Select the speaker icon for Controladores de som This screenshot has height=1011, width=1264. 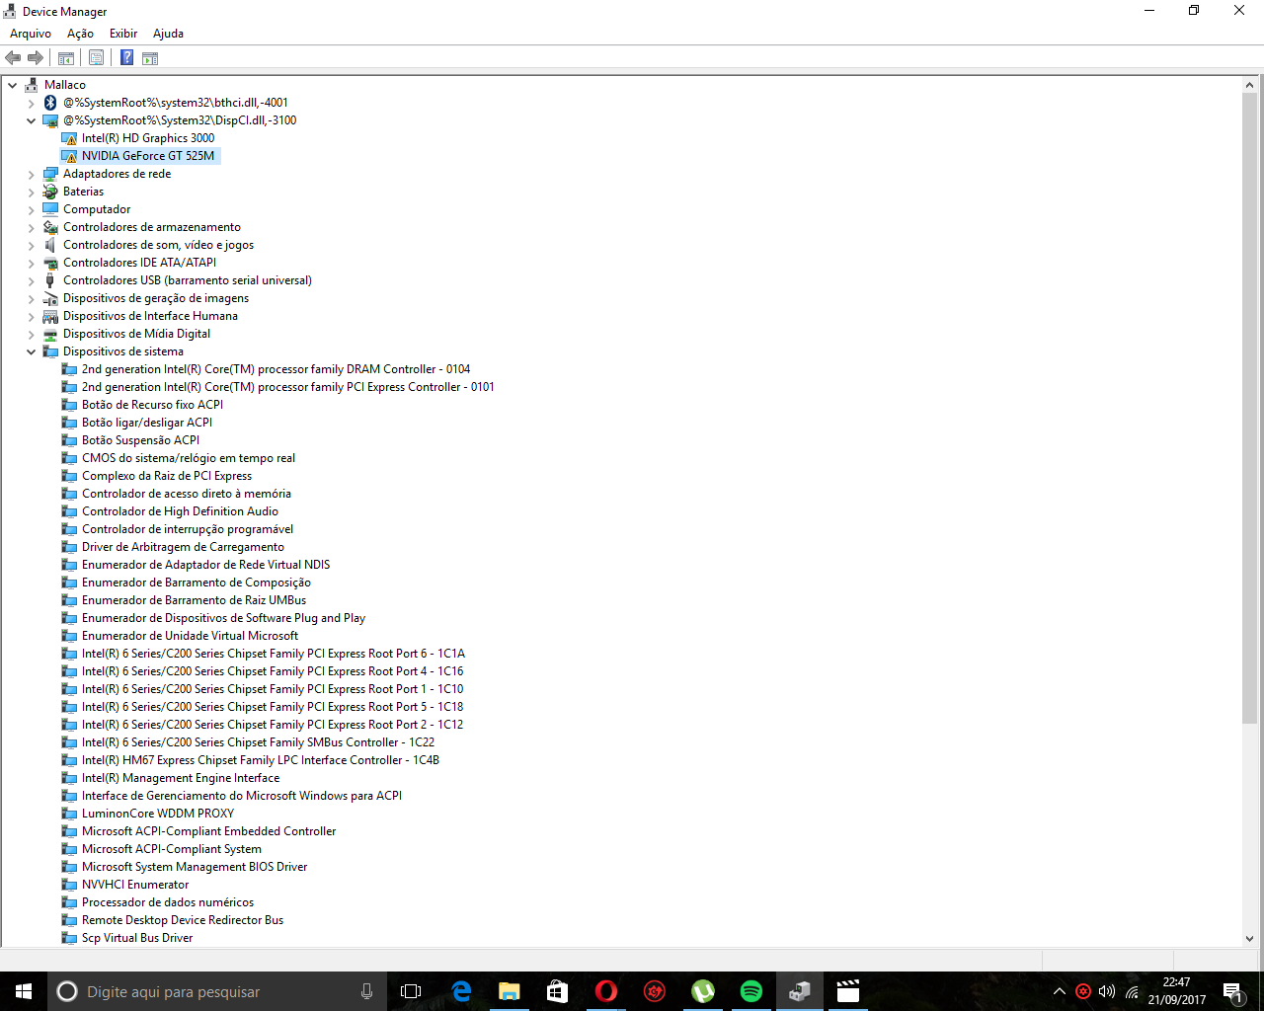click(50, 245)
